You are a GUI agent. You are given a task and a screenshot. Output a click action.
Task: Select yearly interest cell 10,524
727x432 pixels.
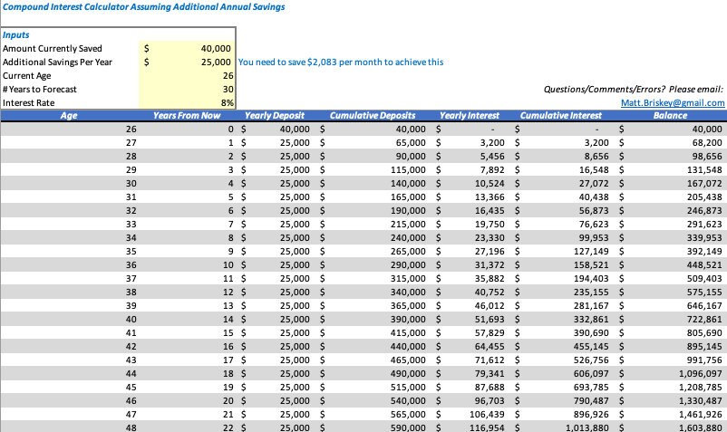490,184
